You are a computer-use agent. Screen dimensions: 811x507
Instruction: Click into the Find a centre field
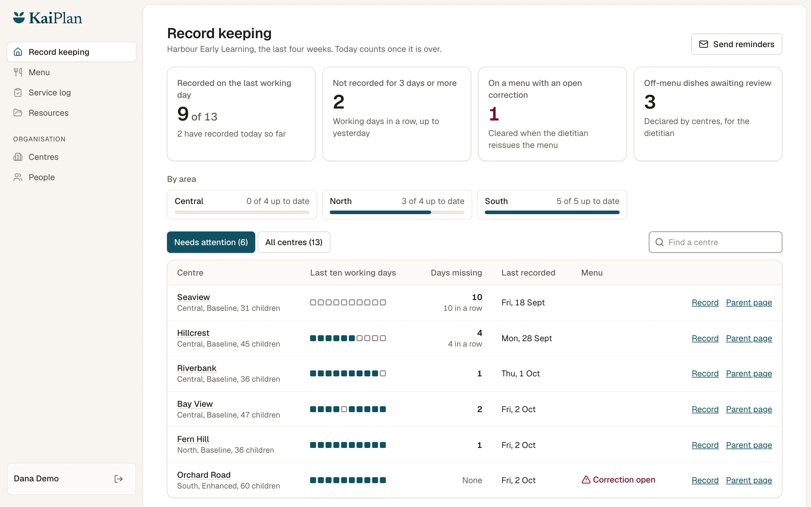click(x=715, y=242)
